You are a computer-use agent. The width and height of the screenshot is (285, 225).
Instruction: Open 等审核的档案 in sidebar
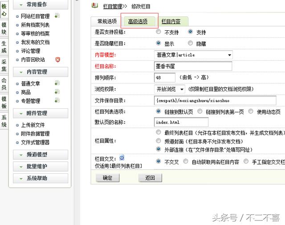tap(35, 34)
